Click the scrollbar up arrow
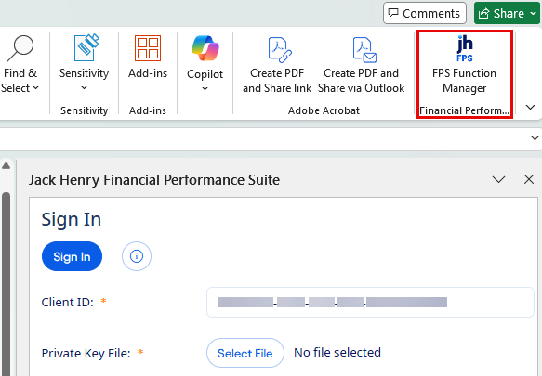Viewport: 542px width, 376px height. coord(6,166)
